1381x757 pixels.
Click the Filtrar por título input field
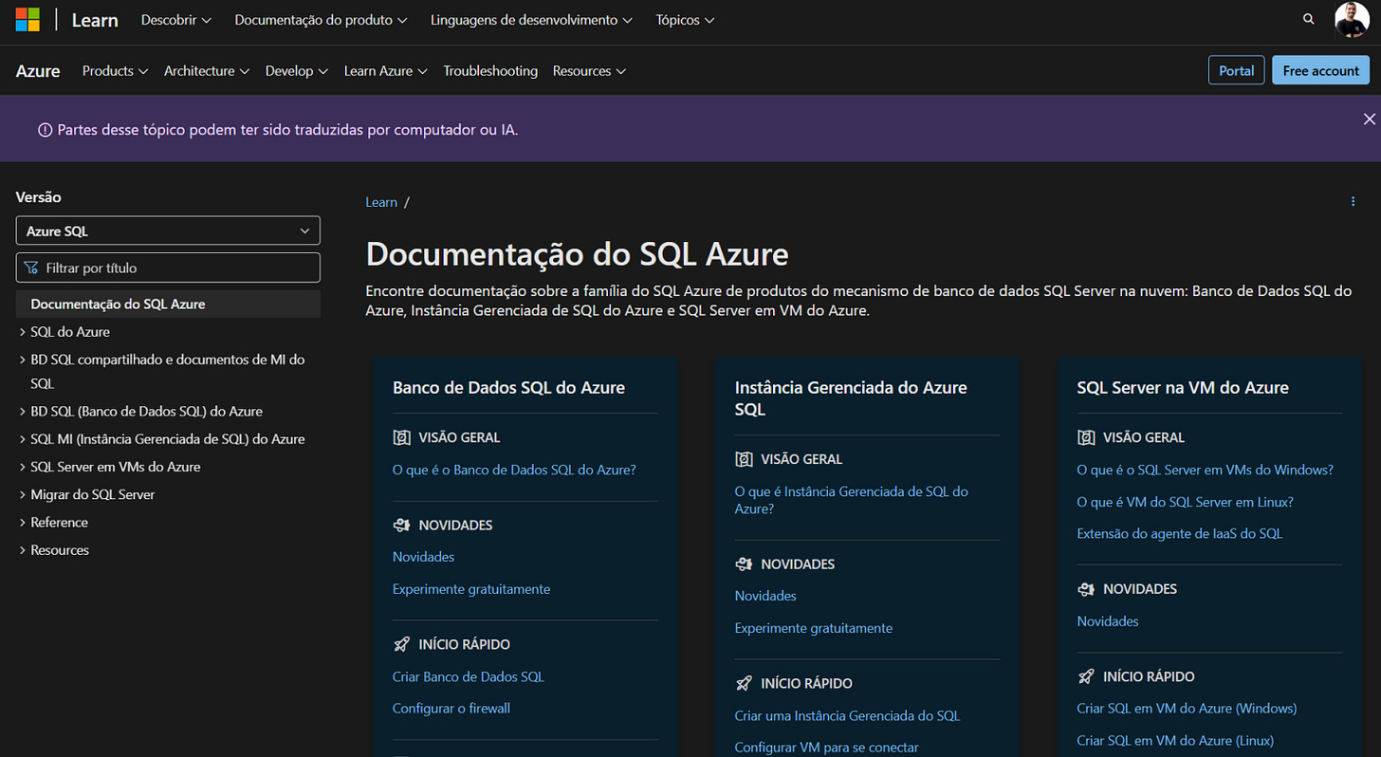(168, 268)
